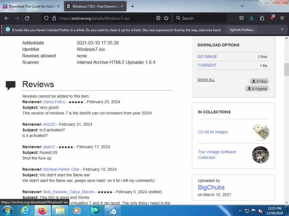Download the 8 Original button
This screenshot has width=289, height=216.
tap(257, 89)
